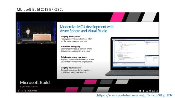Click the 'Microsoft Build 2018 BRK3801' title

(x=40, y=10)
